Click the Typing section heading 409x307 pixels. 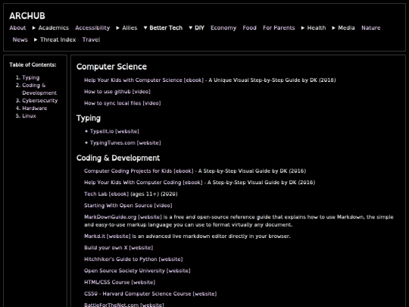[x=89, y=118]
